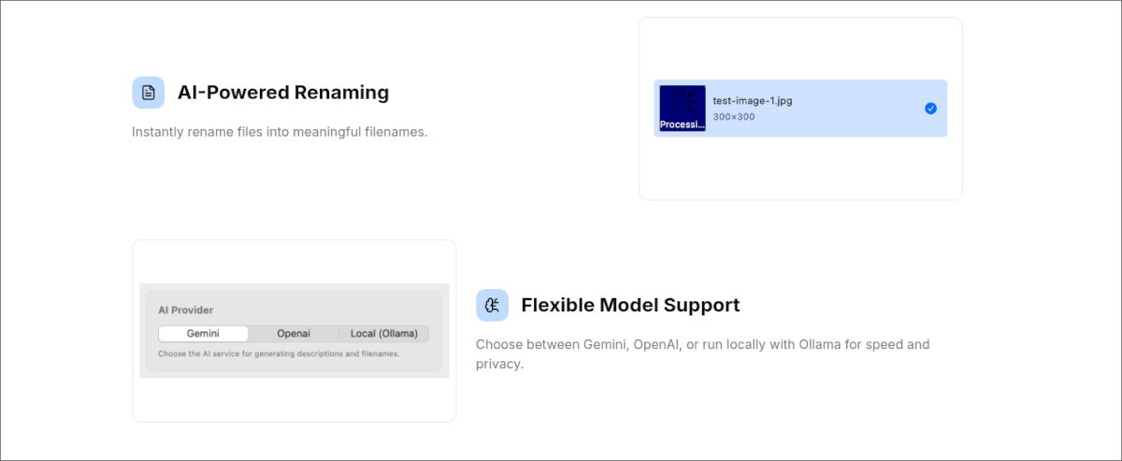Toggle the blue checkmark on test-image-1.jpg
1122x461 pixels.
pos(930,108)
